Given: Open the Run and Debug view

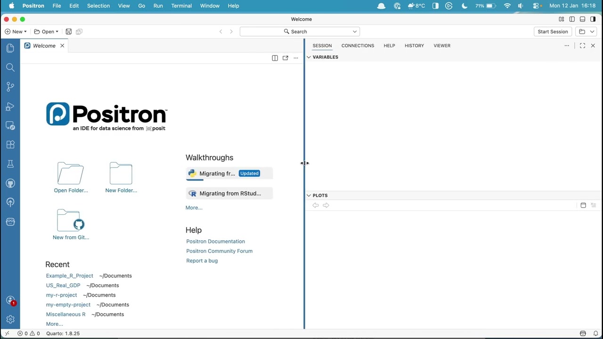Looking at the screenshot, I should [10, 106].
